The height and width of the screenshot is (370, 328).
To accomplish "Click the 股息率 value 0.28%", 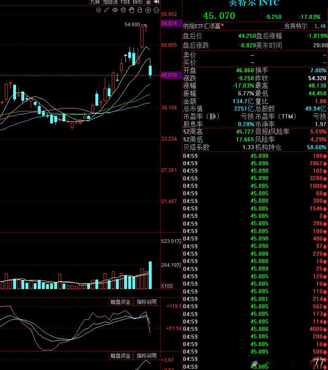I will (x=246, y=124).
